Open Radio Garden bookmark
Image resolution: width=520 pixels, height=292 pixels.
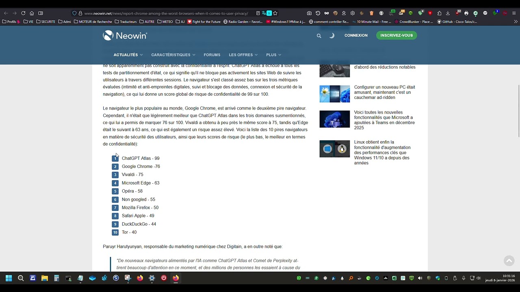click(243, 21)
